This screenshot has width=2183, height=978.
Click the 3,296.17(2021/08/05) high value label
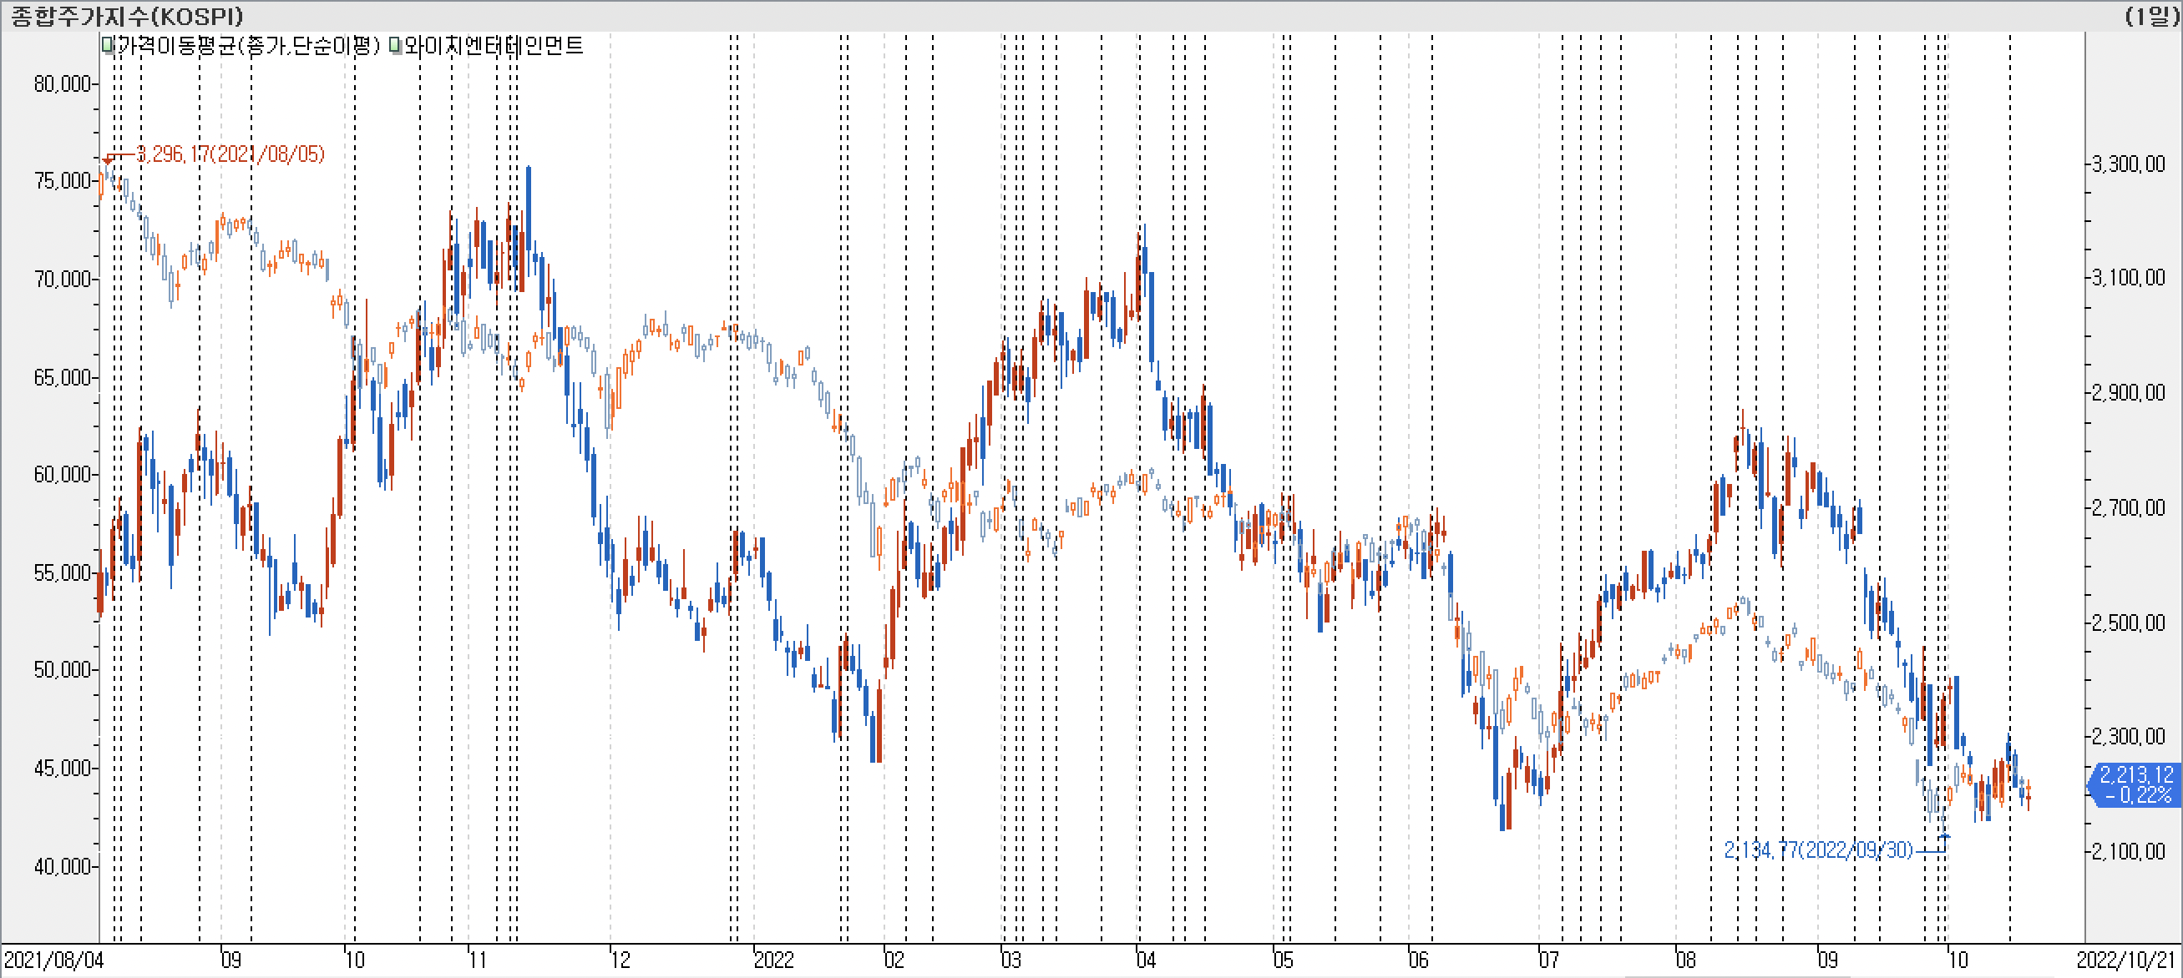click(230, 154)
